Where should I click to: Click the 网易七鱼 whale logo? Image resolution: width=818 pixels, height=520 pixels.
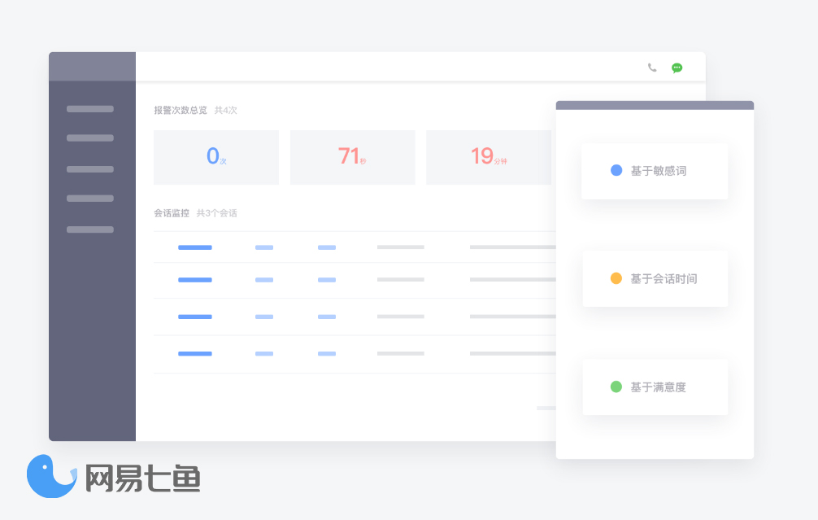51,475
